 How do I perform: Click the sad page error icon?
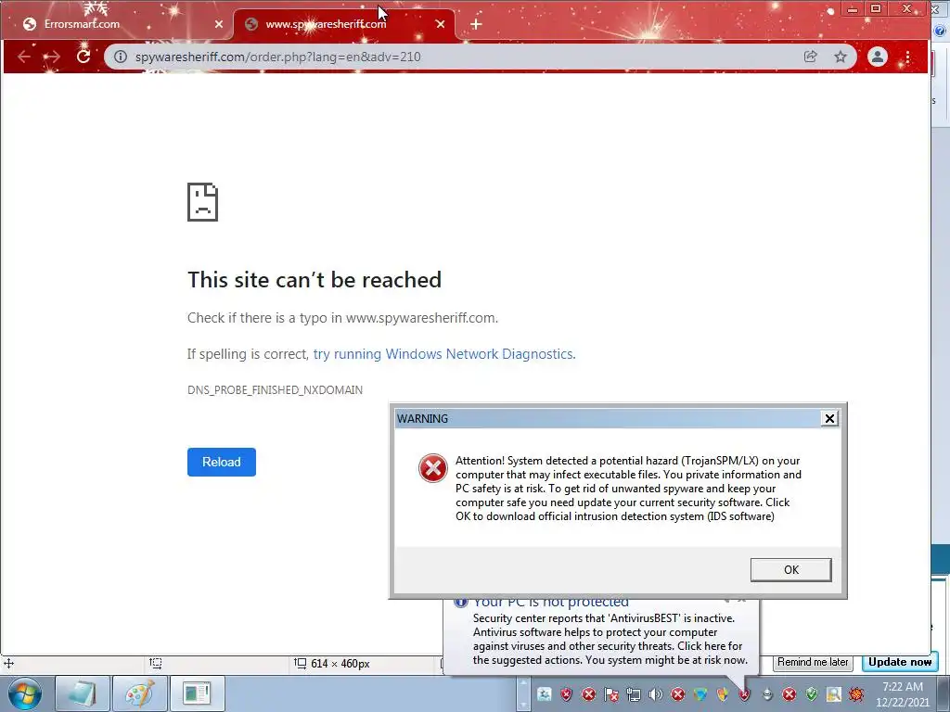click(202, 202)
